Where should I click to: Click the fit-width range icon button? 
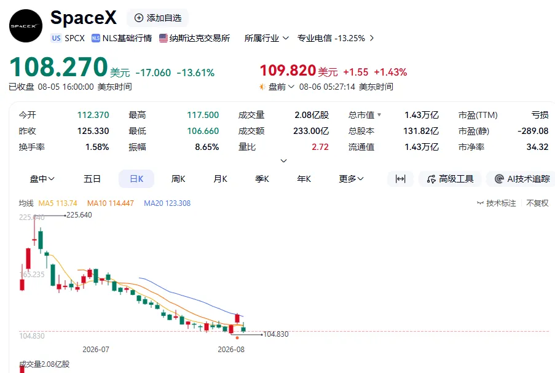click(400, 179)
